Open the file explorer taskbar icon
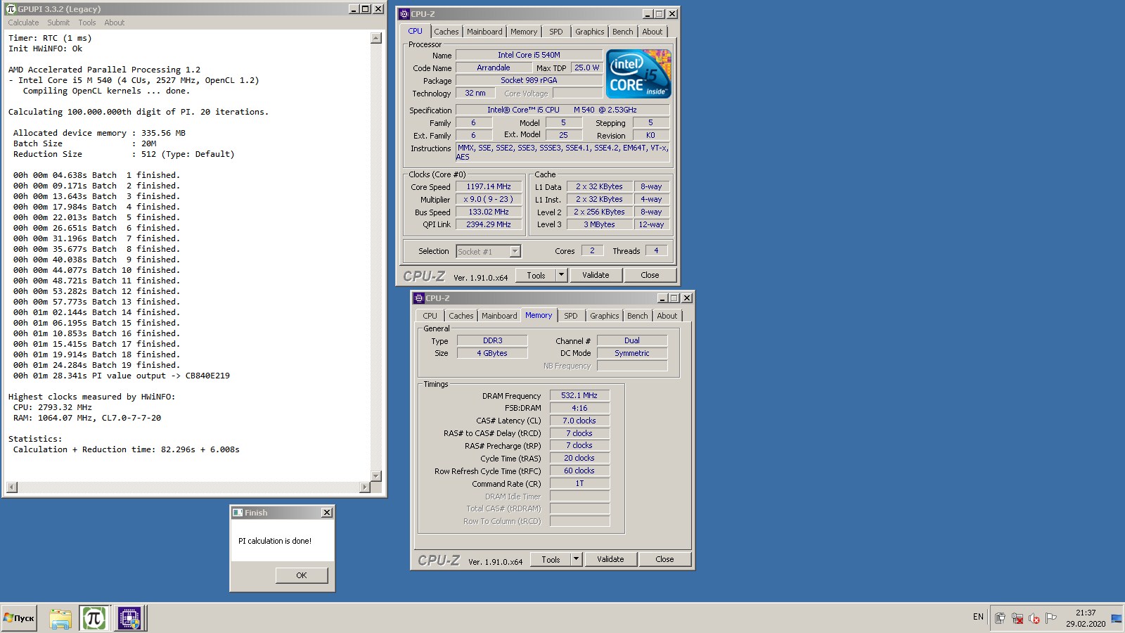This screenshot has width=1125, height=633. coord(60,618)
